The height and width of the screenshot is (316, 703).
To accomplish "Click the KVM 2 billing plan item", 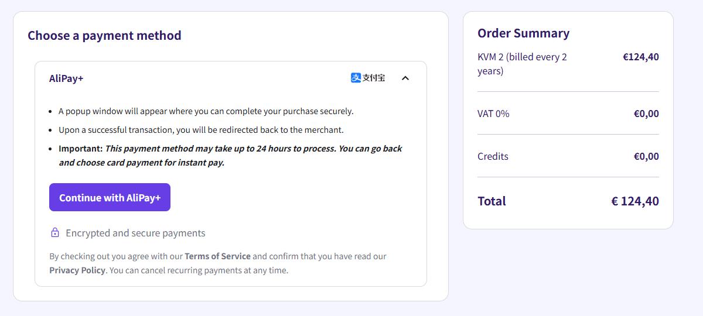I will 522,64.
